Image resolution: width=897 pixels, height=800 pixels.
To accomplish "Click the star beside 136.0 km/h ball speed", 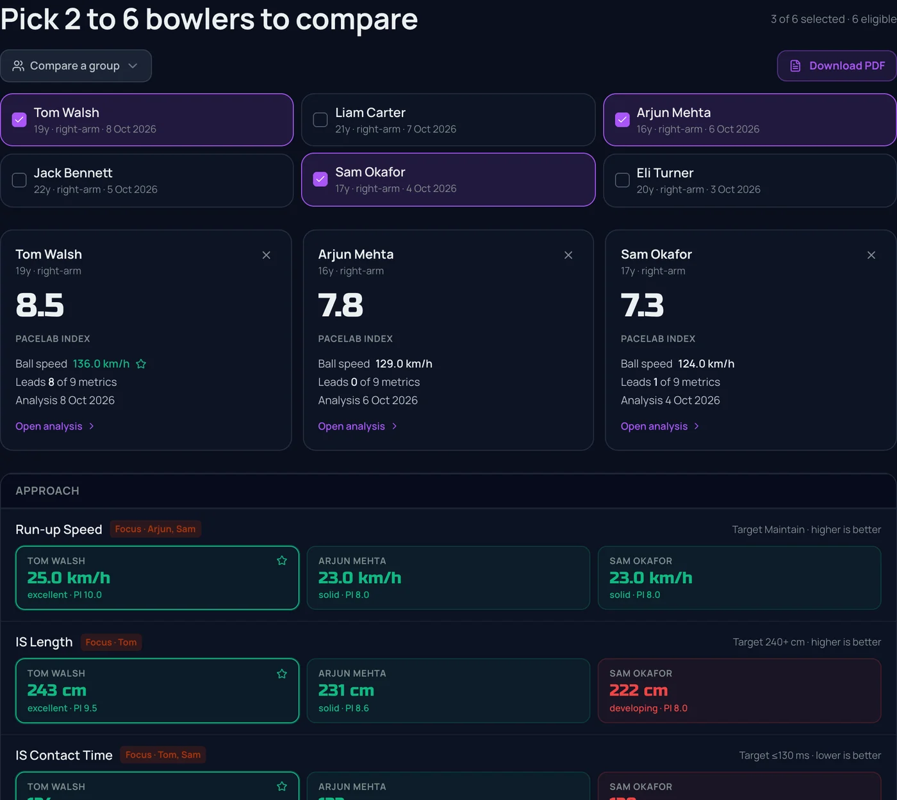I will pos(141,364).
